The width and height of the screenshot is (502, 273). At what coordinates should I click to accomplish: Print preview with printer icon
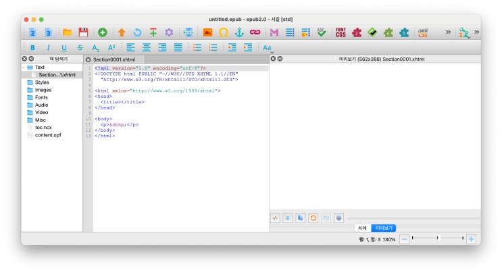pyautogui.click(x=338, y=218)
